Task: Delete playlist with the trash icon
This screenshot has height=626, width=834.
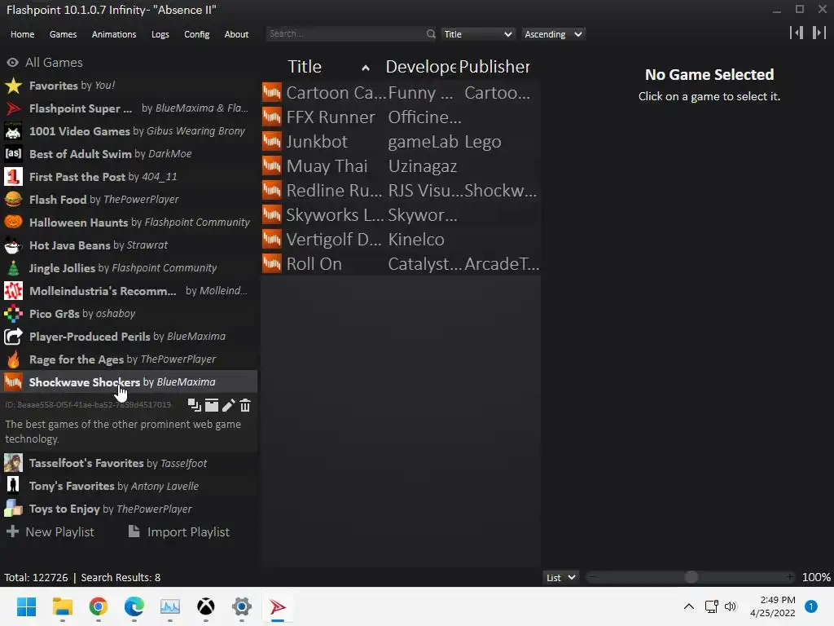Action: coord(245,405)
